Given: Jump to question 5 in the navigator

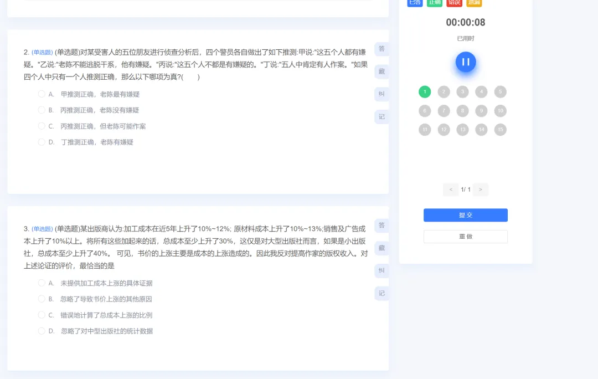Looking at the screenshot, I should (501, 91).
